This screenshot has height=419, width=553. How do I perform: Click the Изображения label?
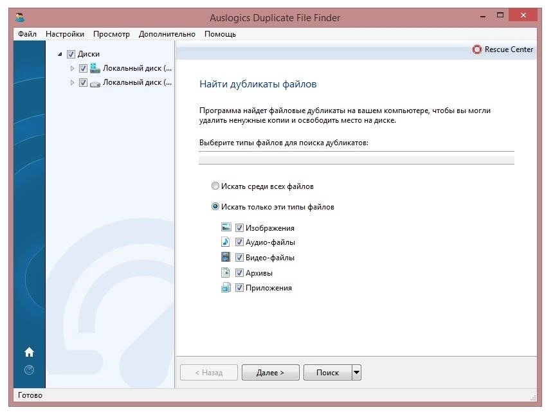[x=270, y=228]
